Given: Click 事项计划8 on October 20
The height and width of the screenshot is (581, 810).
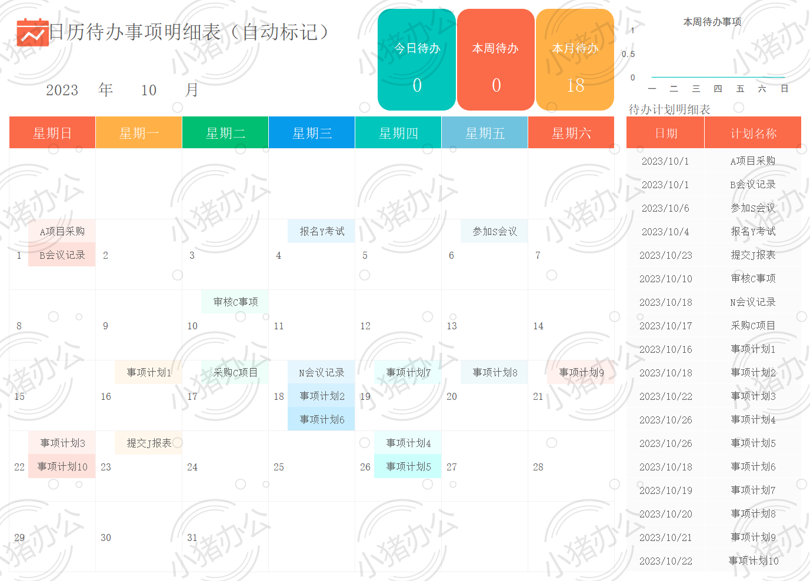Looking at the screenshot, I should pyautogui.click(x=495, y=372).
